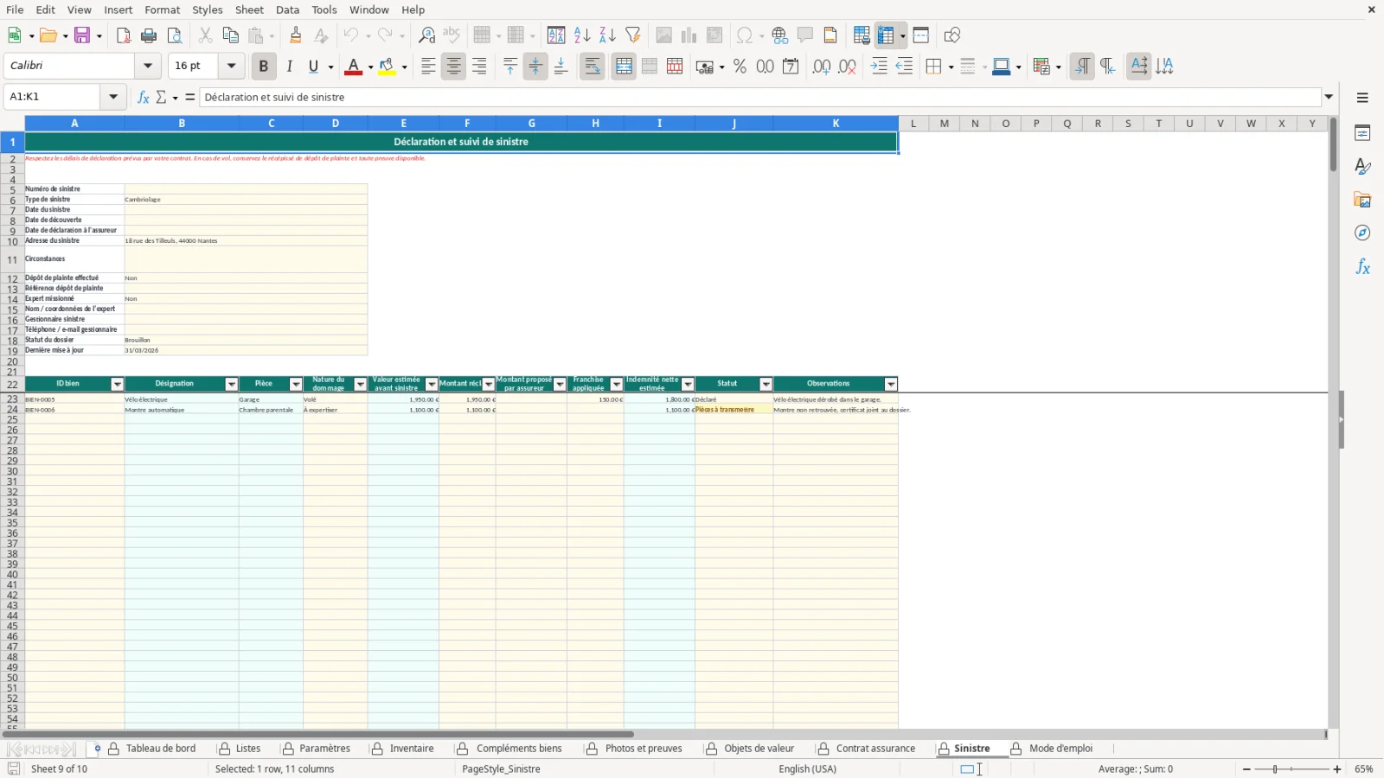Increase indent icon
Image resolution: width=1384 pixels, height=778 pixels.
click(x=879, y=67)
